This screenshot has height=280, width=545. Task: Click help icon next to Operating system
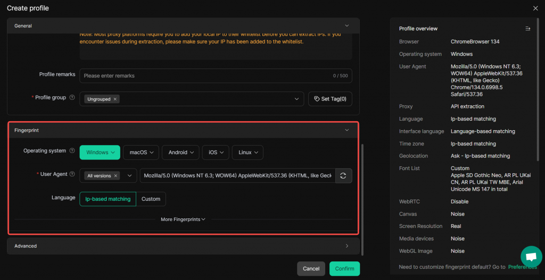tap(72, 151)
